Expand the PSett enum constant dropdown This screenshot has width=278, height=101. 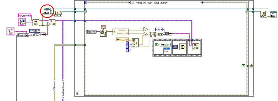[38, 31]
